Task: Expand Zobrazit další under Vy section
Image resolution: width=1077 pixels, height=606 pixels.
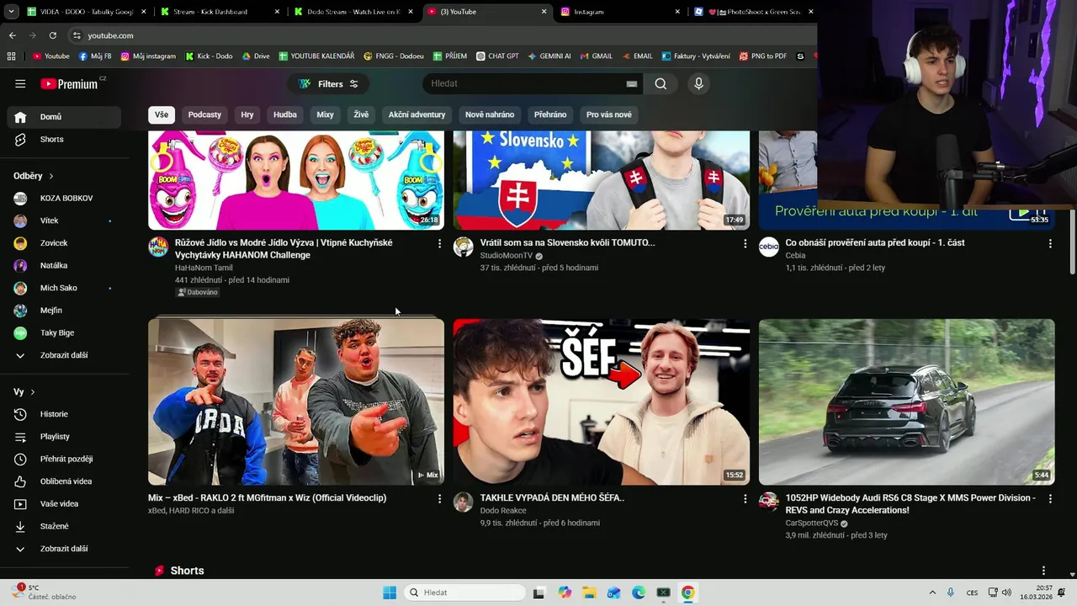Action: click(x=64, y=549)
